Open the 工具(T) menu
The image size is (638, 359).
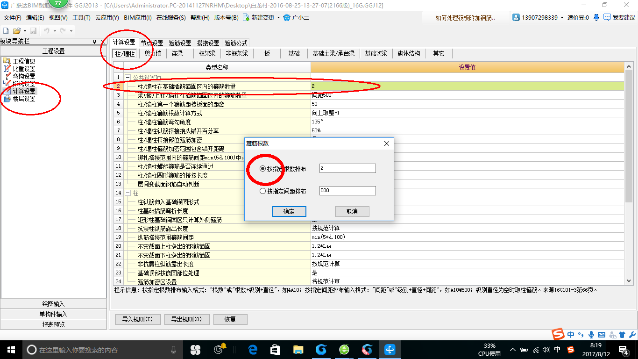pos(81,17)
